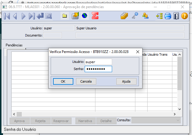Open the Consulta dropdown
The height and width of the screenshot is (135, 192).
pos(156,120)
